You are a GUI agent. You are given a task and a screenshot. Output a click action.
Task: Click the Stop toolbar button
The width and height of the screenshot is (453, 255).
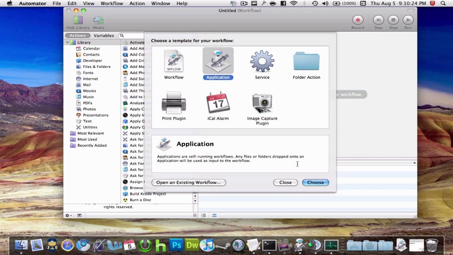point(393,20)
